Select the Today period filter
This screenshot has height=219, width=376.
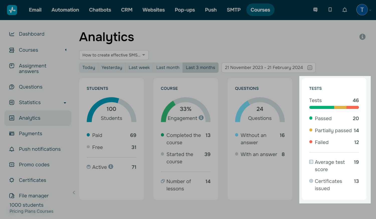(x=89, y=68)
